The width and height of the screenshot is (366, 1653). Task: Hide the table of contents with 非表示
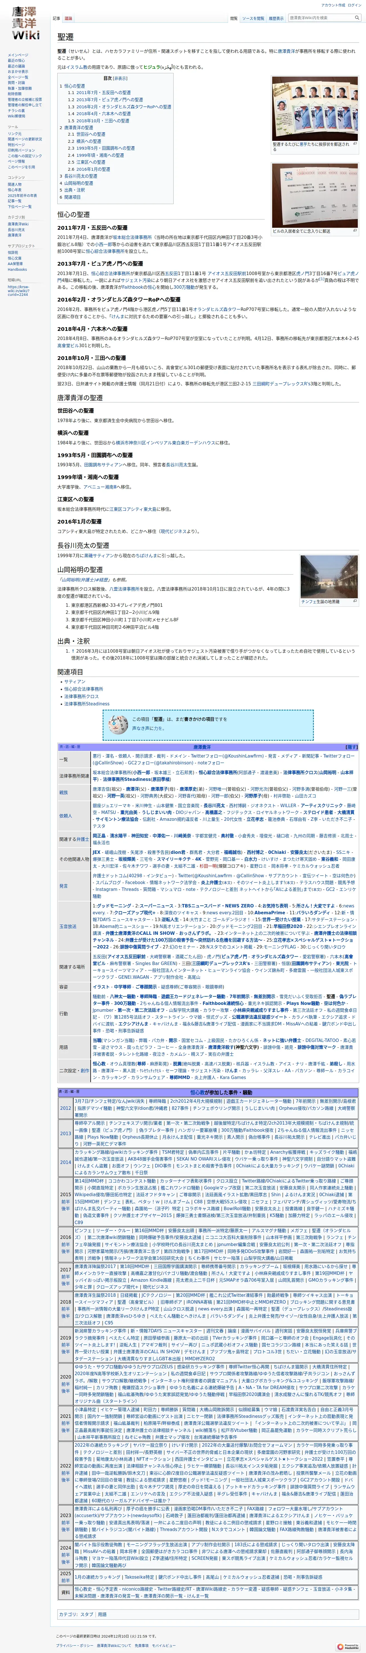coord(121,78)
